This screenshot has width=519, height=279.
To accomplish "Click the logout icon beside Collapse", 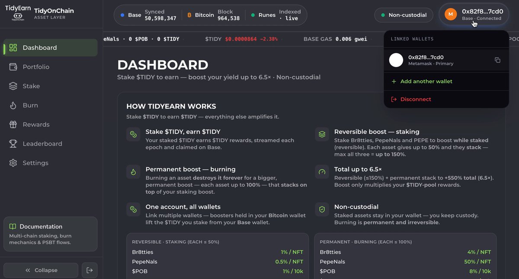I will point(90,270).
